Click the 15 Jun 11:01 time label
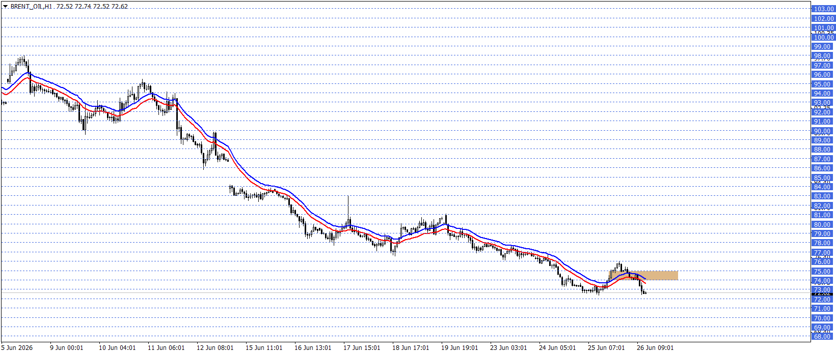Image resolution: width=836 pixels, height=354 pixels. coord(264,348)
